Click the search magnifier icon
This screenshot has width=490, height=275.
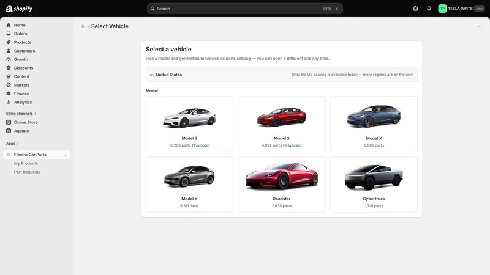click(x=153, y=9)
